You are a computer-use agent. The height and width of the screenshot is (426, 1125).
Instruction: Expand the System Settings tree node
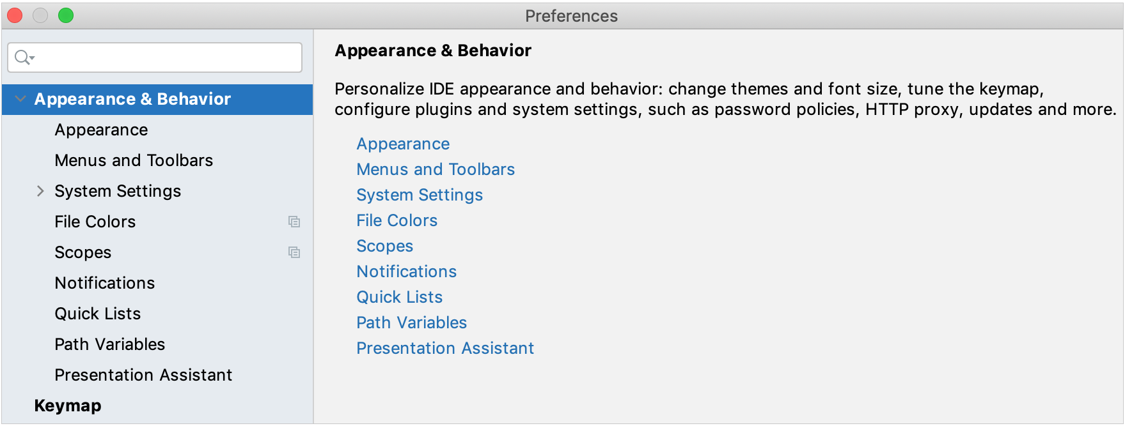coord(40,190)
